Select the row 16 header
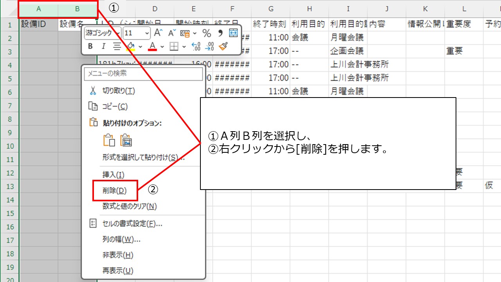 pos(10,227)
